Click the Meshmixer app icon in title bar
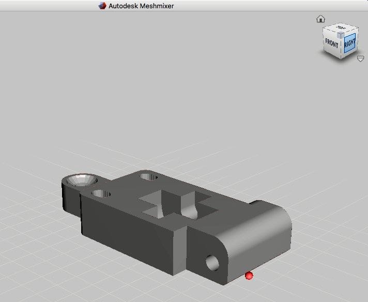 pos(102,5)
